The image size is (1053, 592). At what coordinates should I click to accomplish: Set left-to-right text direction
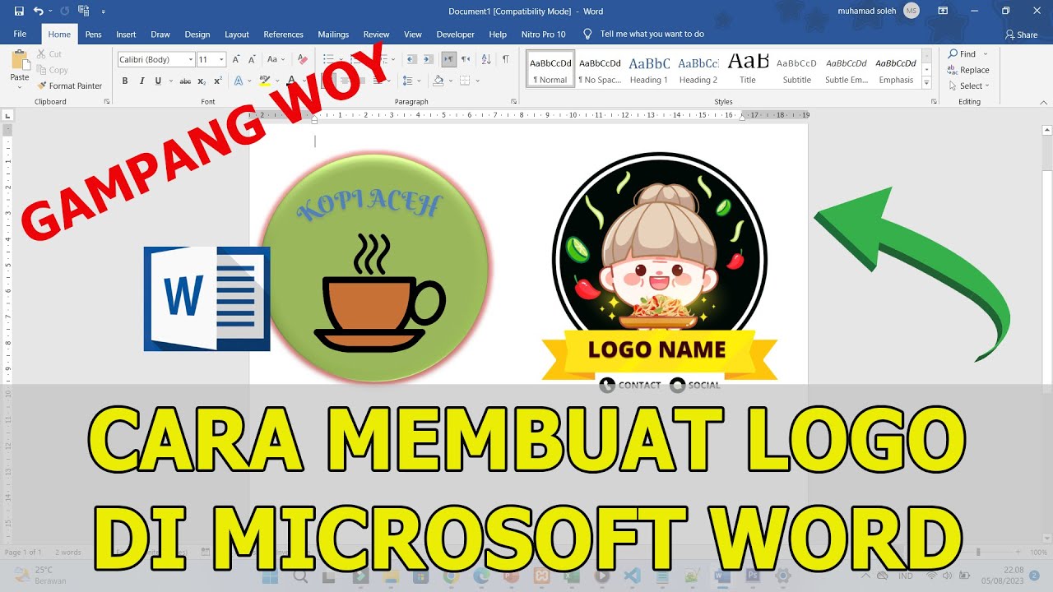coord(448,59)
